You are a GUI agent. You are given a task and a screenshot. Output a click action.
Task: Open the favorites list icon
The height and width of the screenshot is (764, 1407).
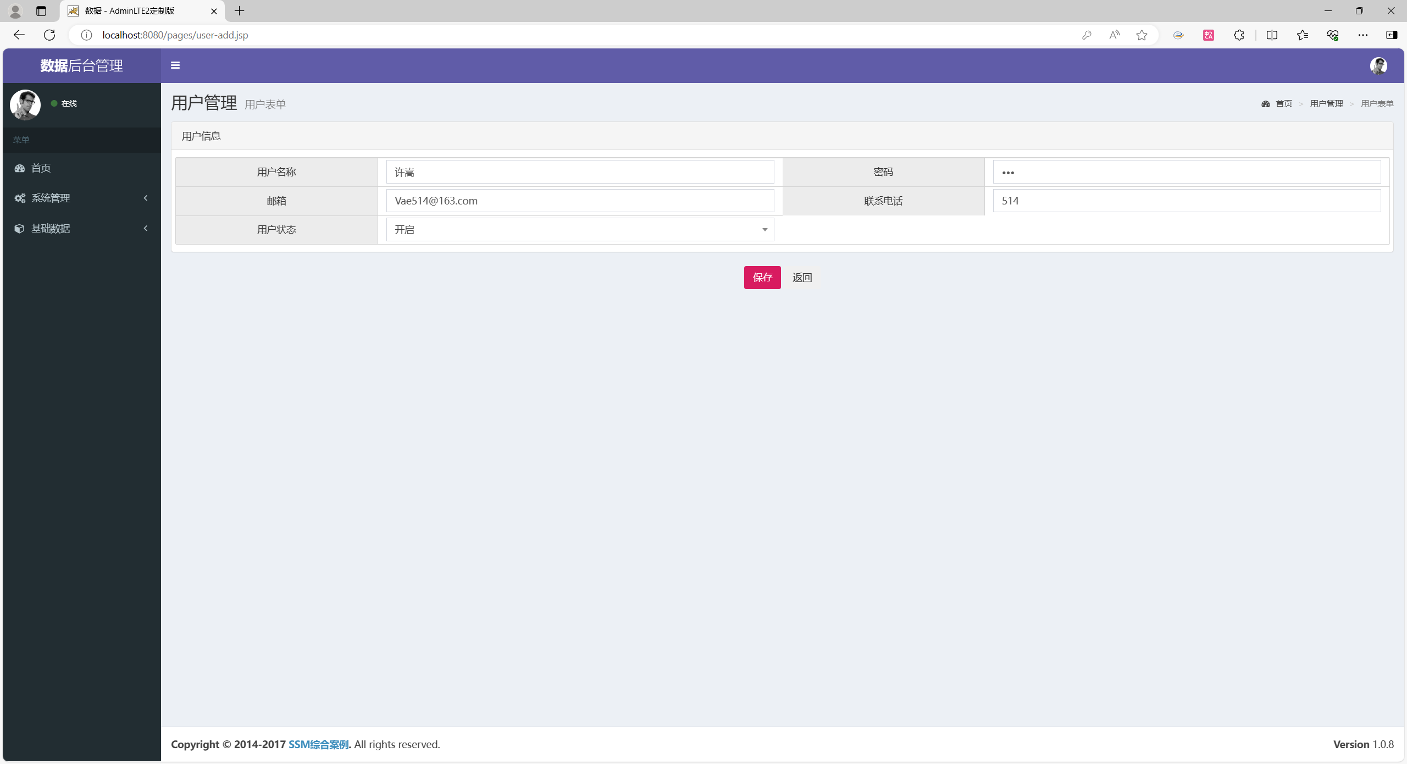[1302, 35]
